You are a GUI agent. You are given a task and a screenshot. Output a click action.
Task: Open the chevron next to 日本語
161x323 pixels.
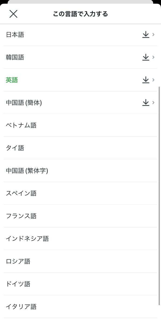[153, 34]
